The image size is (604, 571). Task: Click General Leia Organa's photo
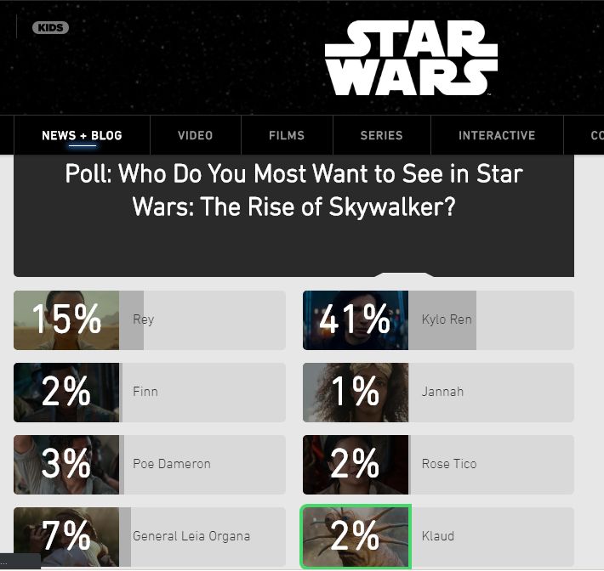coord(66,536)
